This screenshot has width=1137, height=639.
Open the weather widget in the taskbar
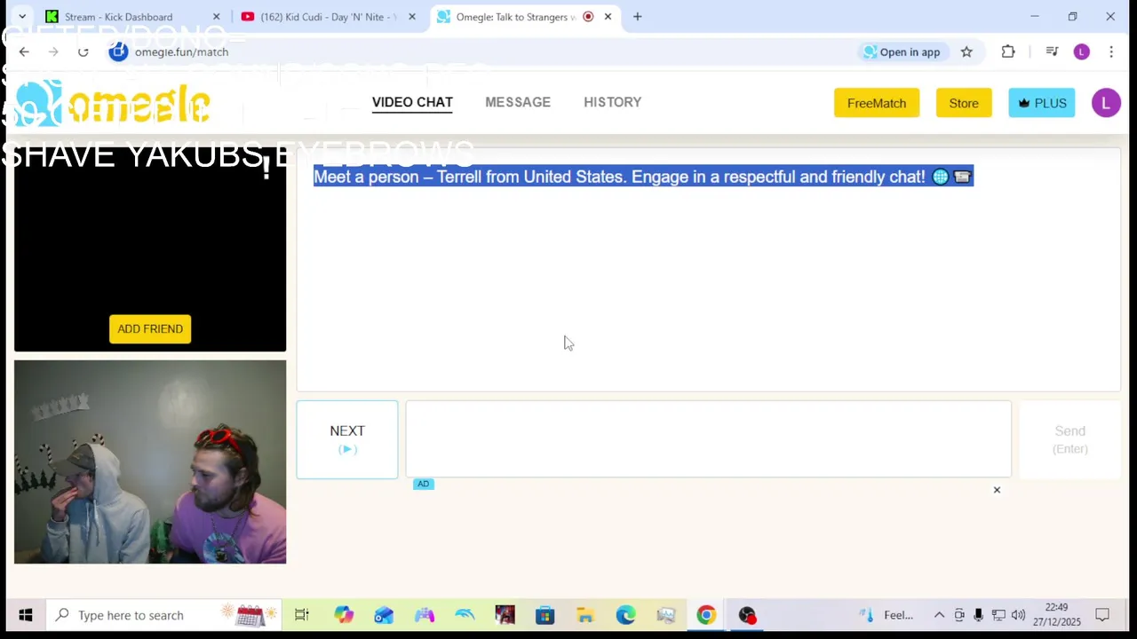[x=887, y=615]
